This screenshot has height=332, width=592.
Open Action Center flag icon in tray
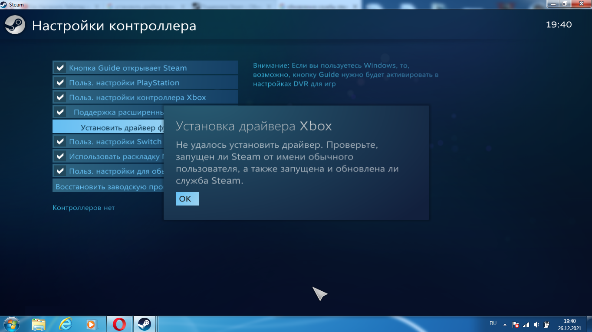(x=516, y=324)
